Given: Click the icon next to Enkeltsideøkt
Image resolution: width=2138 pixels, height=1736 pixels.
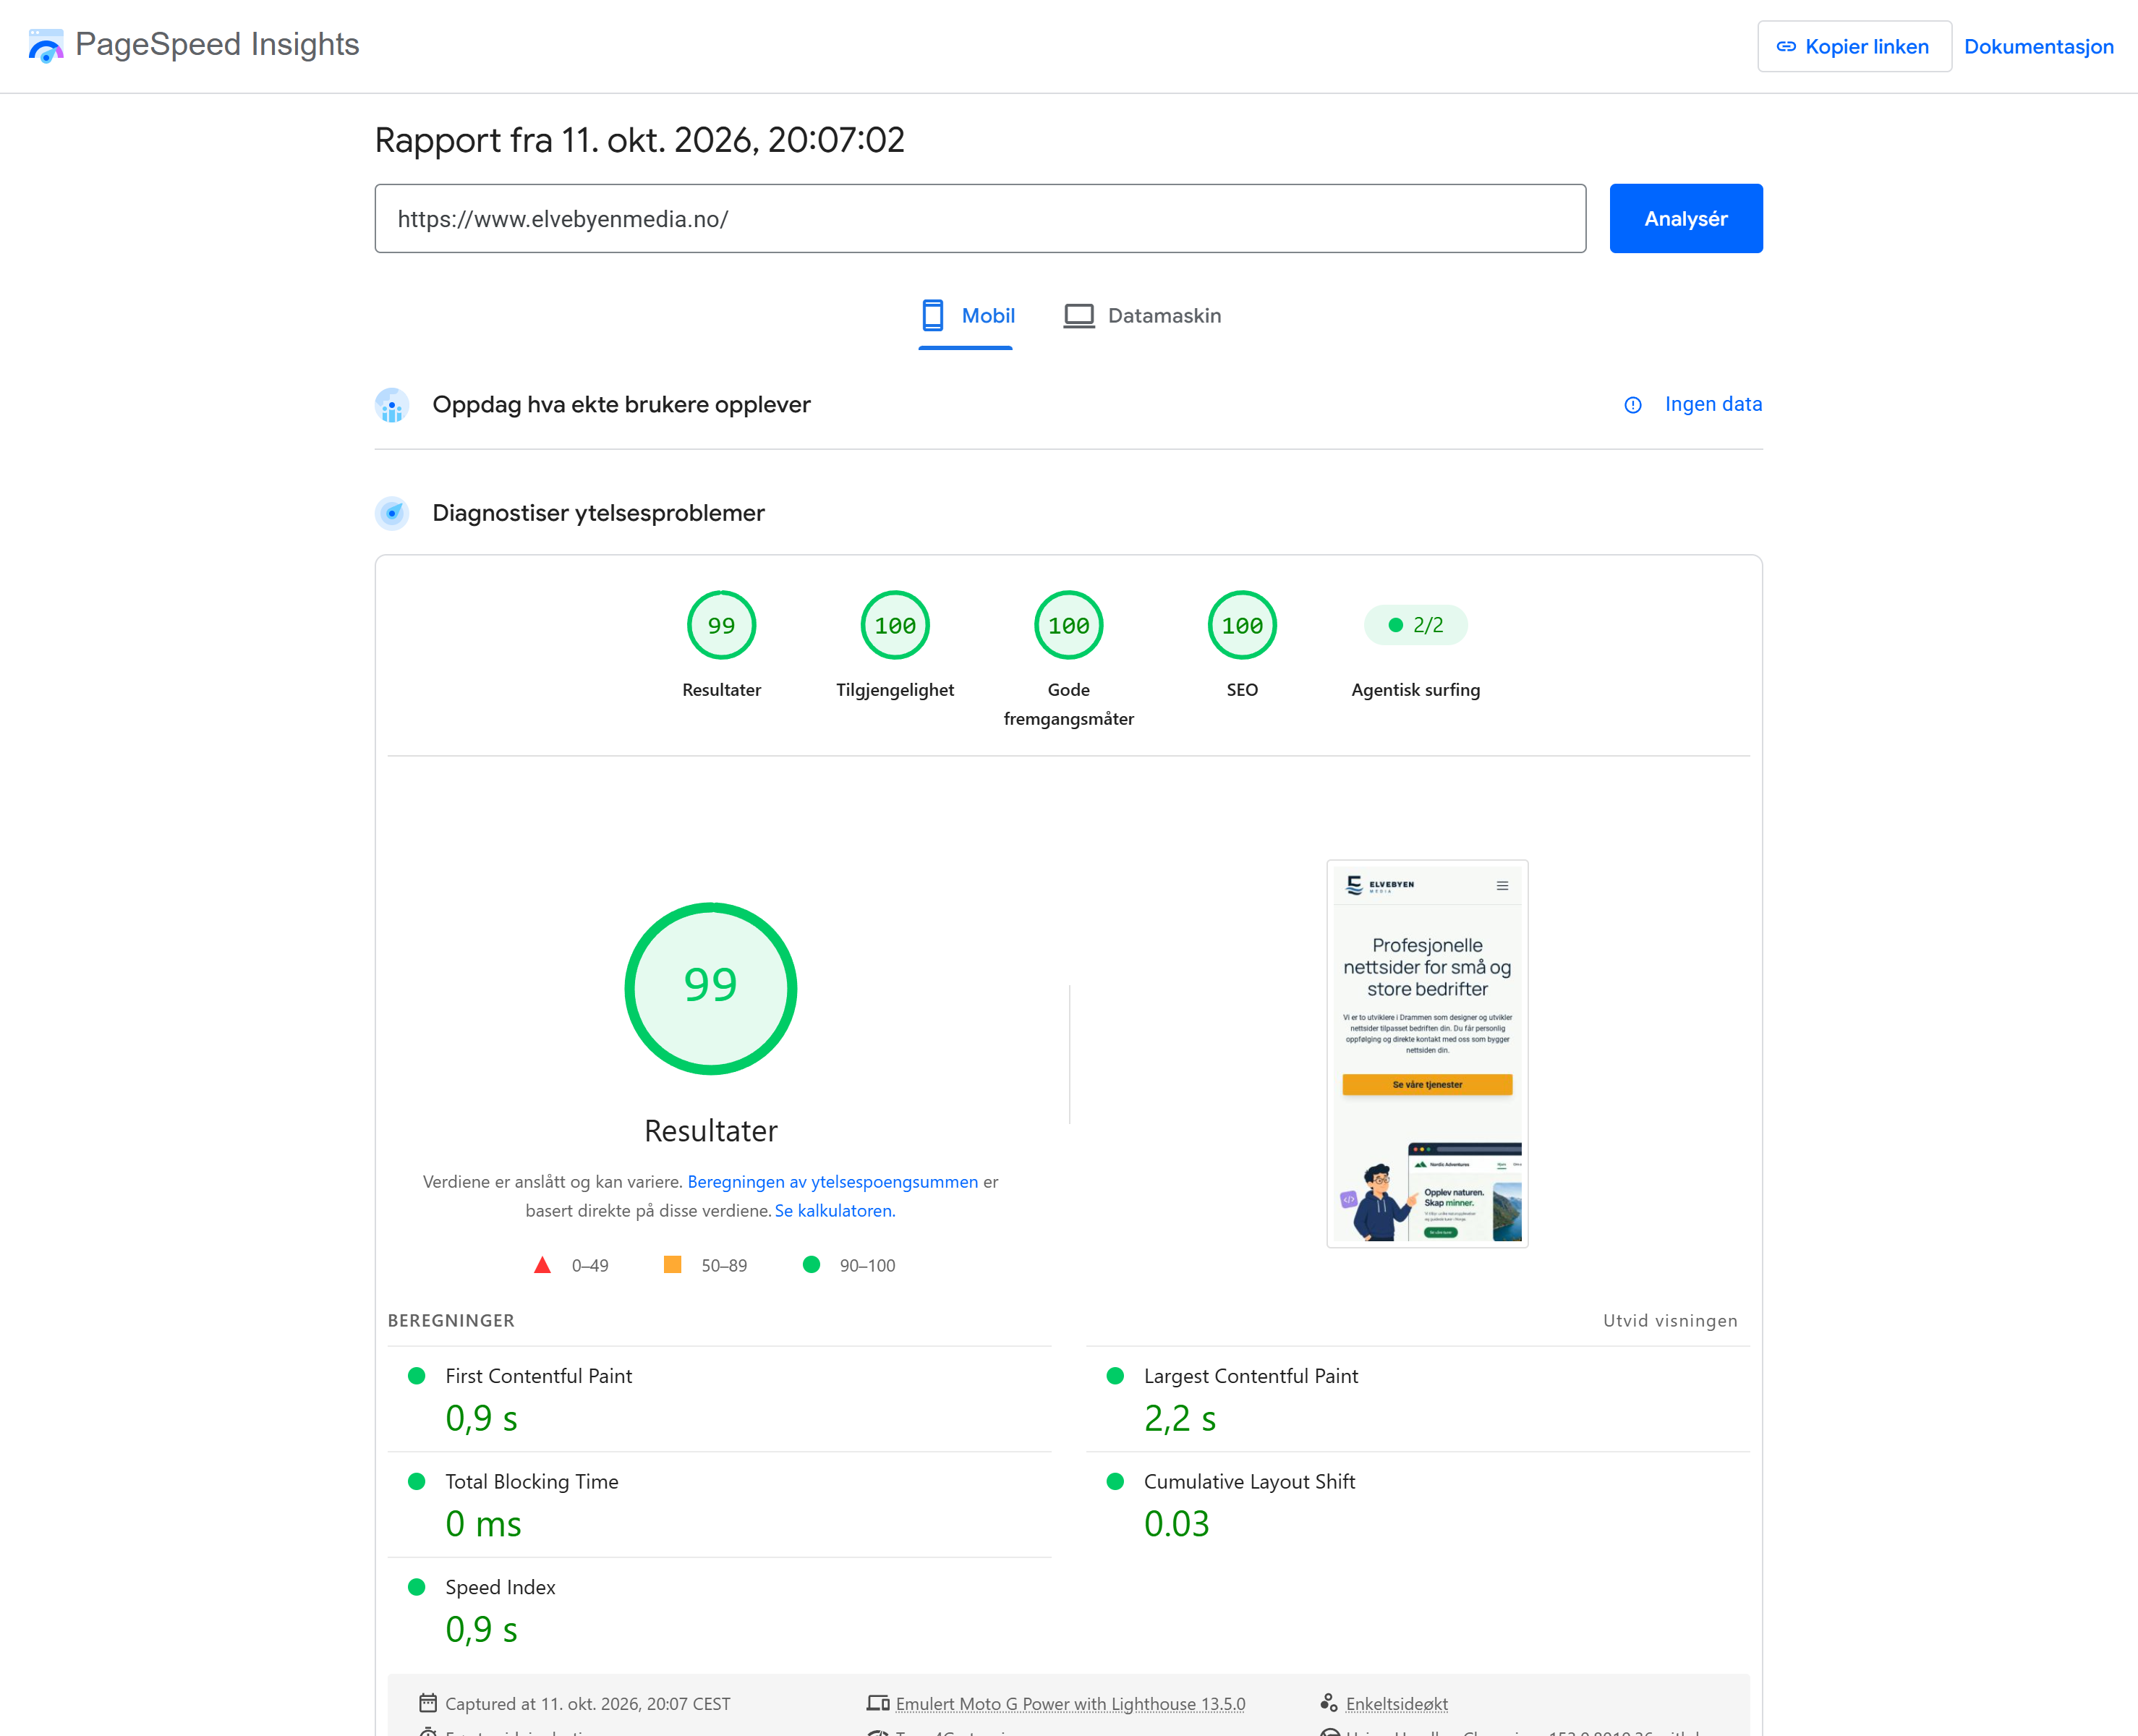Looking at the screenshot, I should point(1329,1702).
